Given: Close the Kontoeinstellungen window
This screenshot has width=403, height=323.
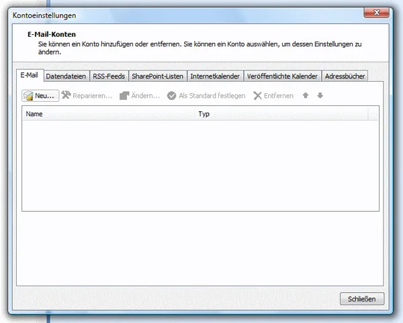Looking at the screenshot, I should (376, 13).
